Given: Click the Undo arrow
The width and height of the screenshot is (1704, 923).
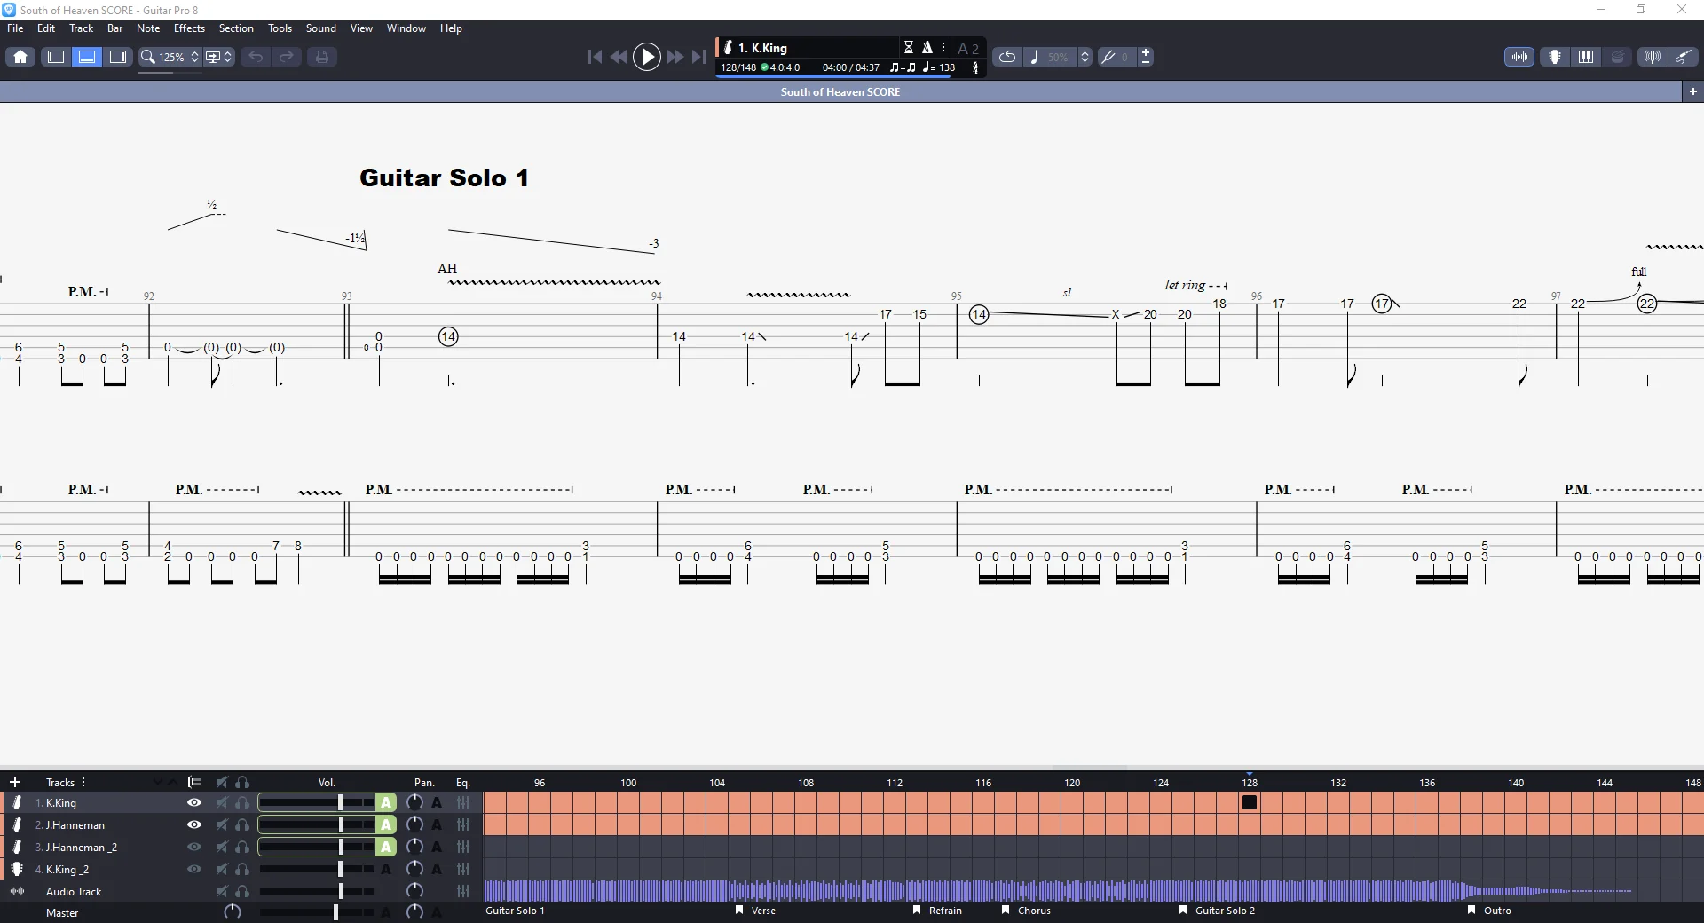Looking at the screenshot, I should click(256, 57).
